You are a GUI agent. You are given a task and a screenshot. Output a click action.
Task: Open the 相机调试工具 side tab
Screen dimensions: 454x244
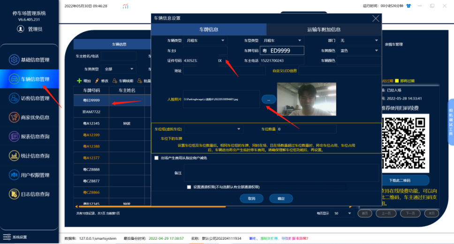click(x=451, y=122)
